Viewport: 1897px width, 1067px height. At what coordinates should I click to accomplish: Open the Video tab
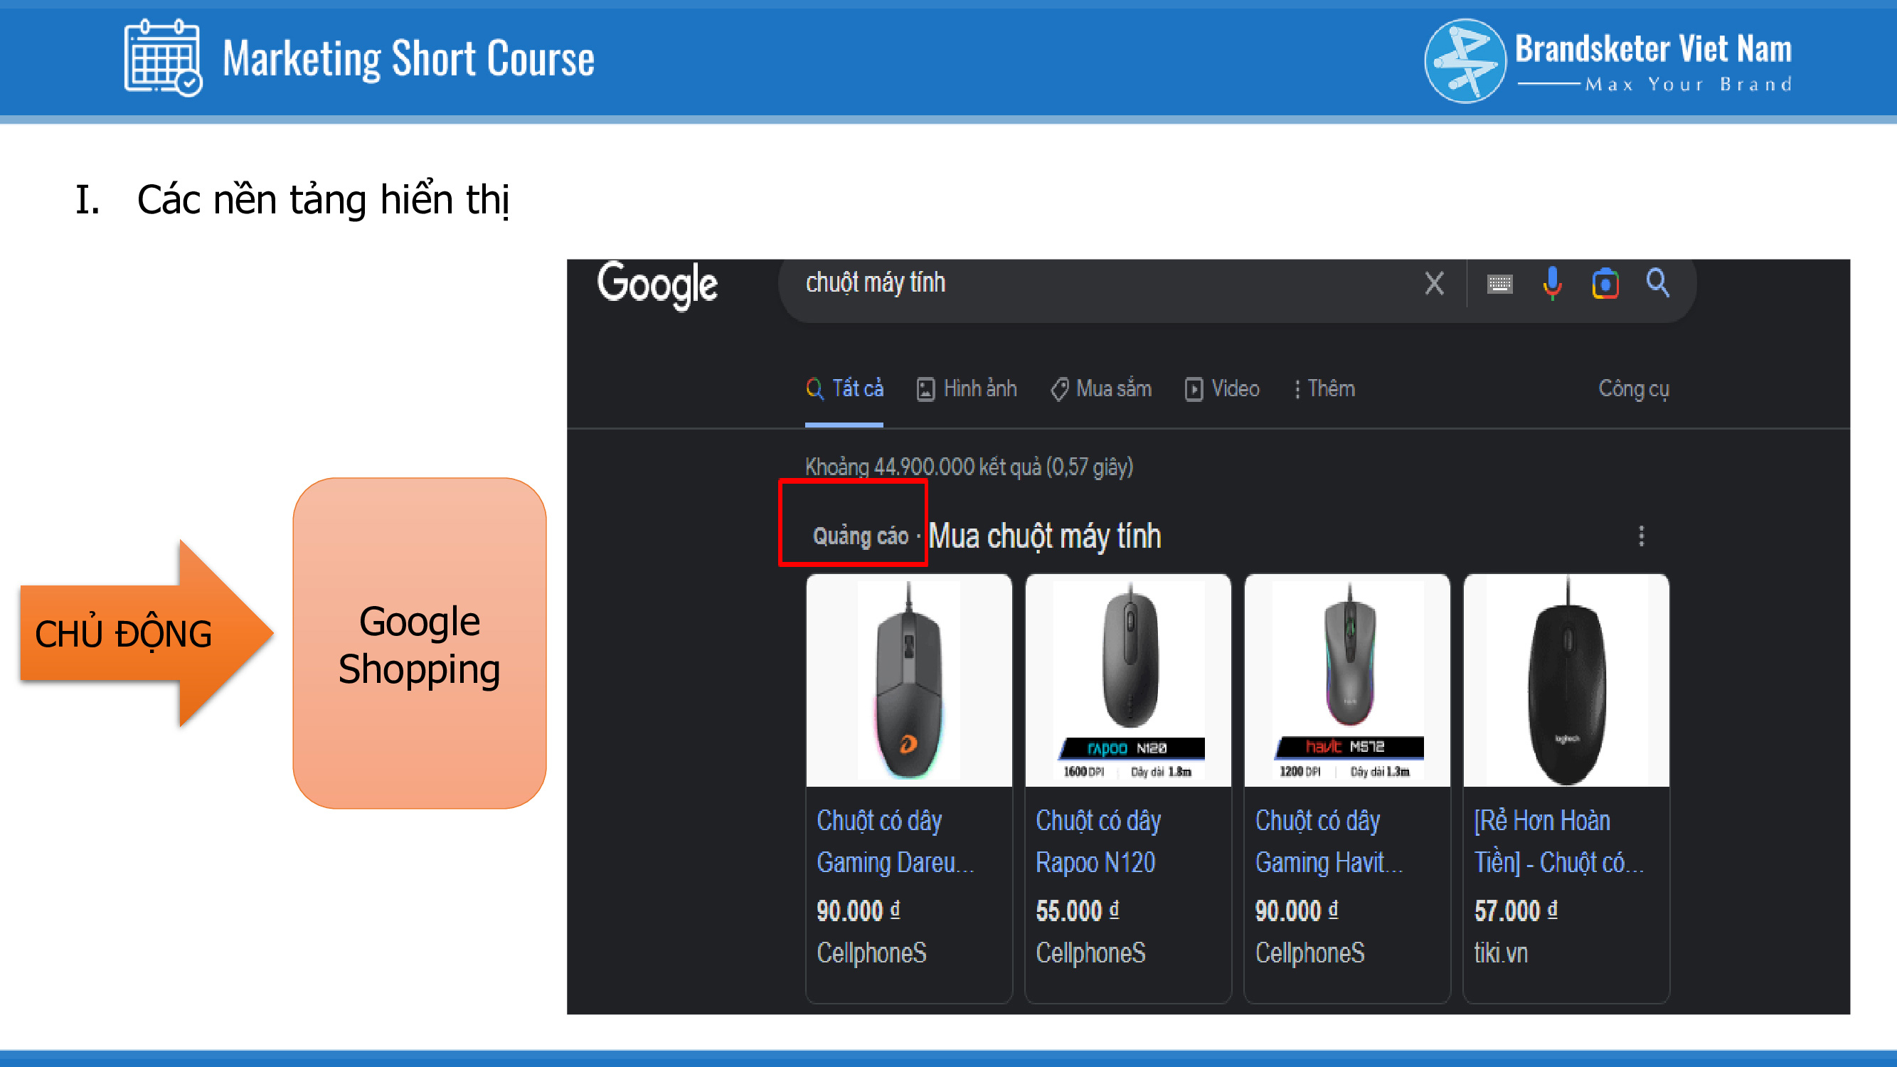pos(1223,389)
